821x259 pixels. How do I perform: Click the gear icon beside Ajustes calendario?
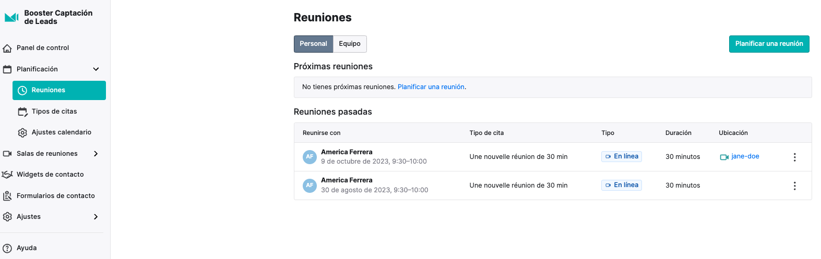click(x=22, y=132)
